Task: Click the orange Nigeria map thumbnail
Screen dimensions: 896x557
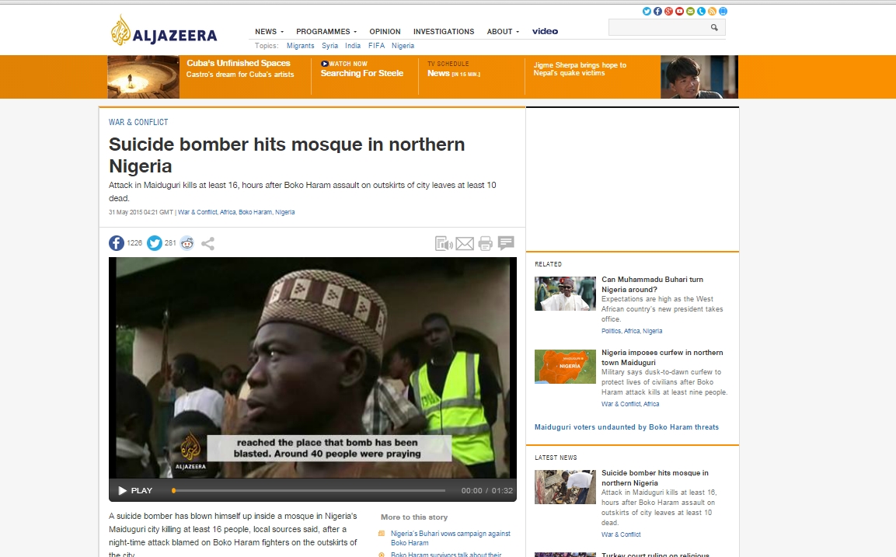Action: pyautogui.click(x=565, y=366)
